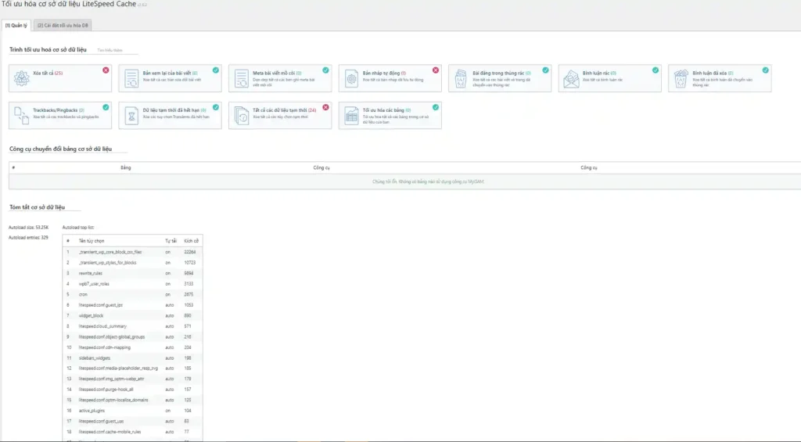This screenshot has width=801, height=442.
Task: Click the wpb7_user_roles option name
Action: [x=94, y=284]
